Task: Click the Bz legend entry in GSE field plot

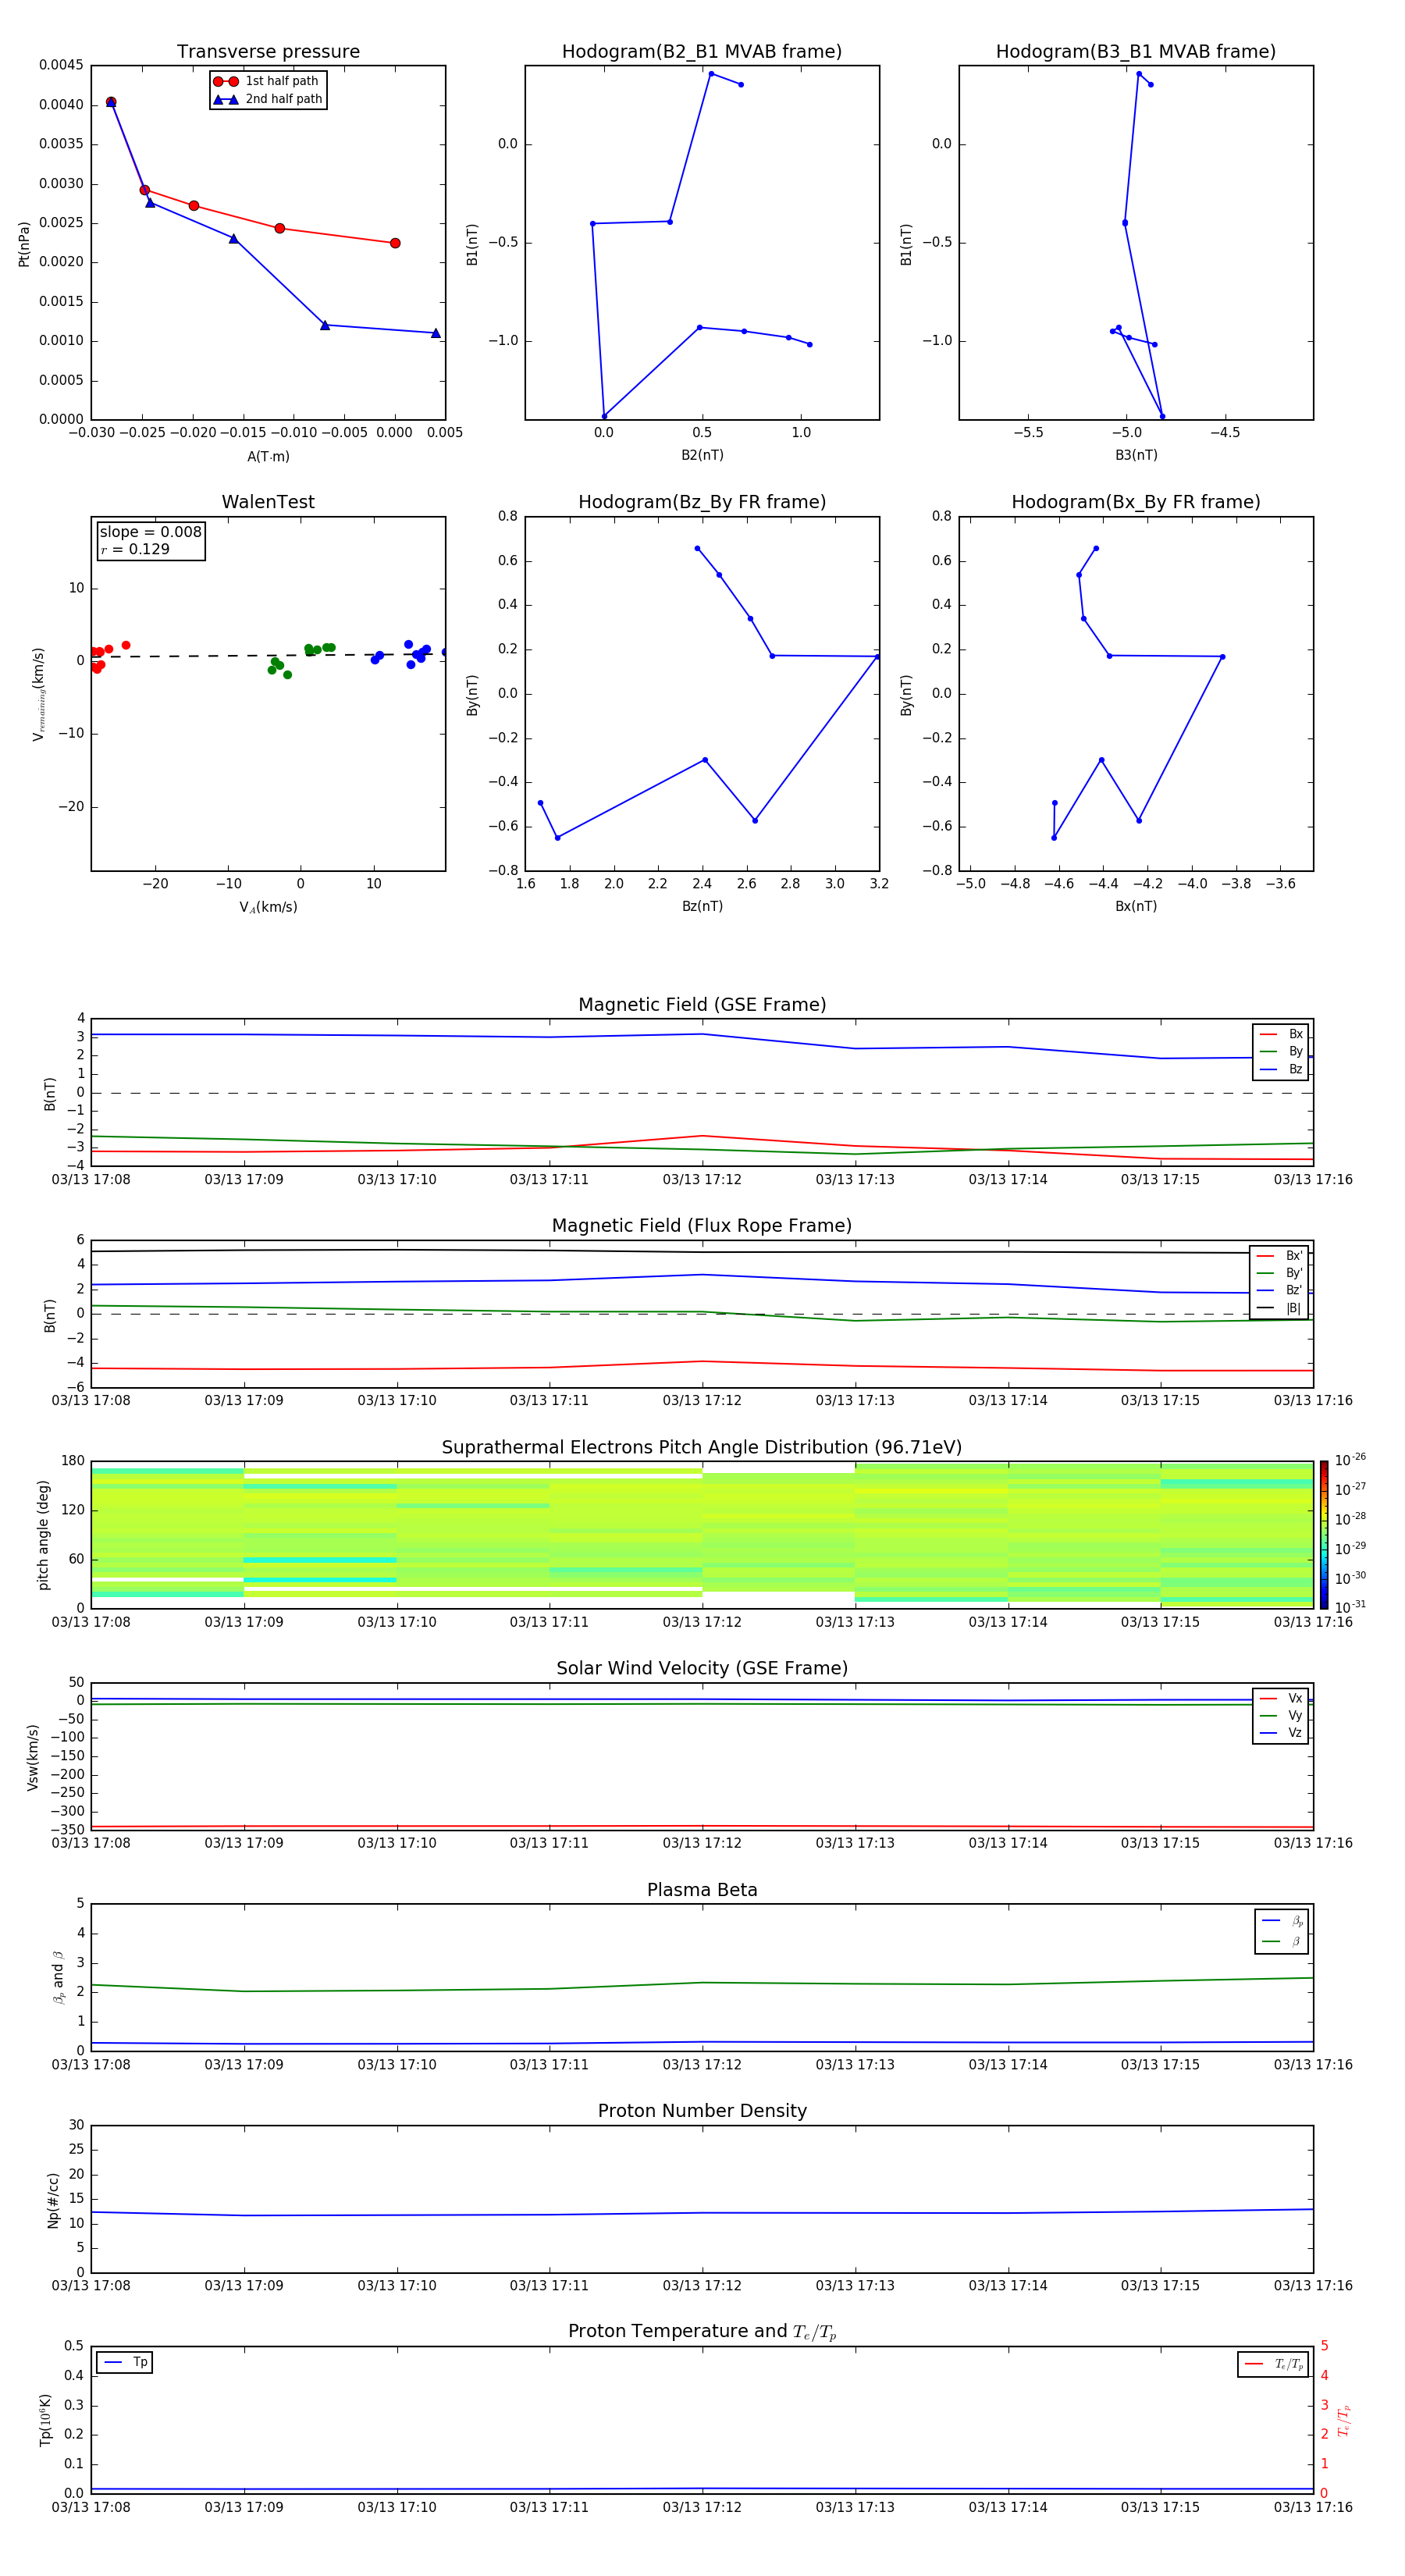Action: coord(1281,1069)
